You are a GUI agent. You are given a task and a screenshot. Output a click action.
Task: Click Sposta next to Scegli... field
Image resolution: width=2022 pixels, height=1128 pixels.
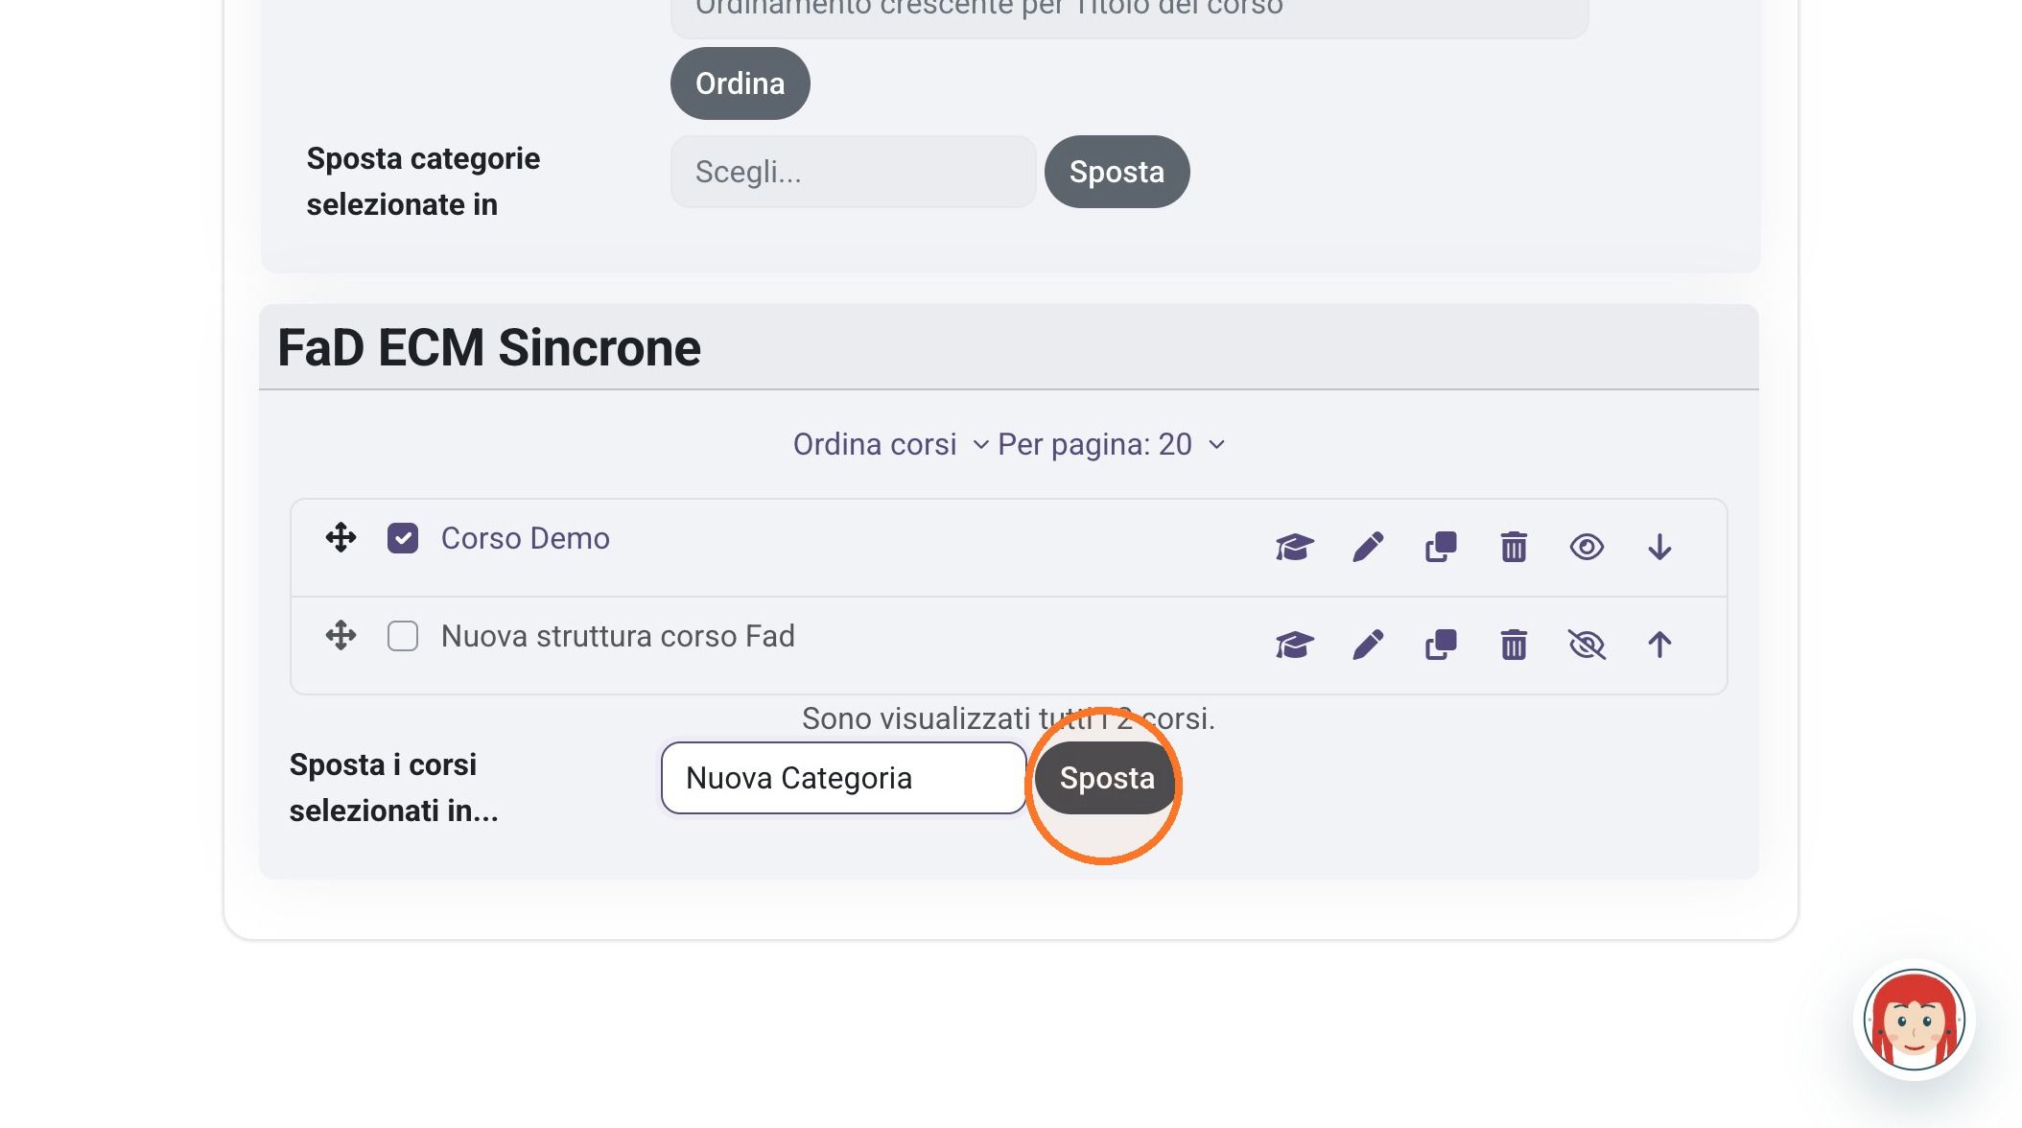tap(1117, 172)
